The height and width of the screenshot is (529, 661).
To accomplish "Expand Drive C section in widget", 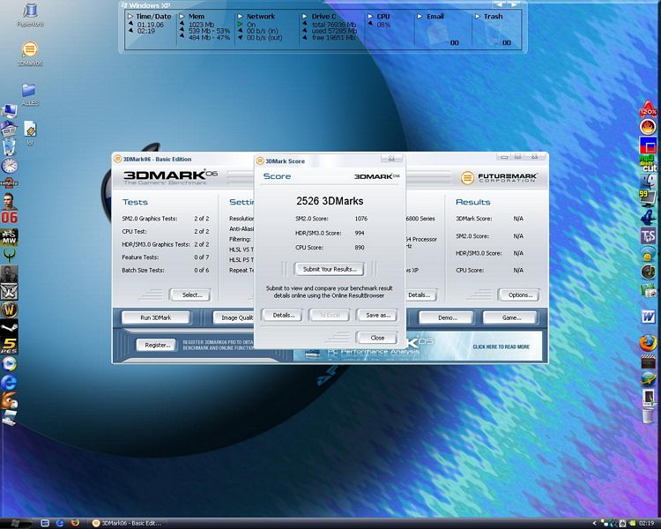I will pos(305,17).
